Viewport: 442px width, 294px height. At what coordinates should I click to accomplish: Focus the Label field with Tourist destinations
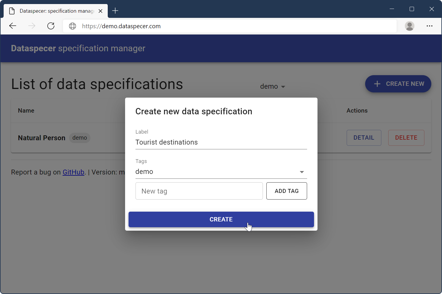coord(221,142)
